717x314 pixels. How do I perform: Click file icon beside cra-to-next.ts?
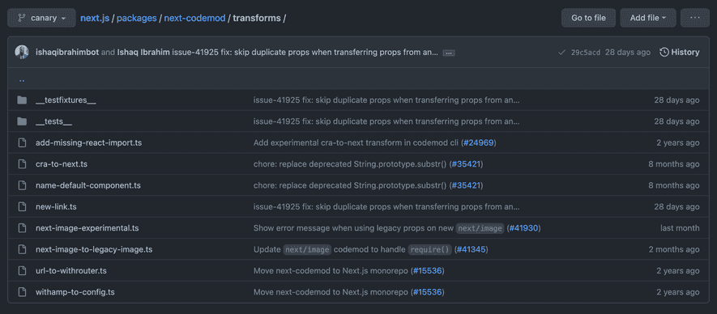coord(22,164)
